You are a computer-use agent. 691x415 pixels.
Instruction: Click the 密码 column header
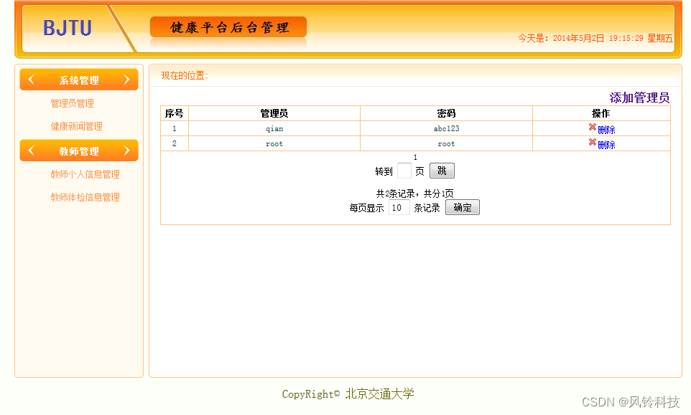pos(446,113)
